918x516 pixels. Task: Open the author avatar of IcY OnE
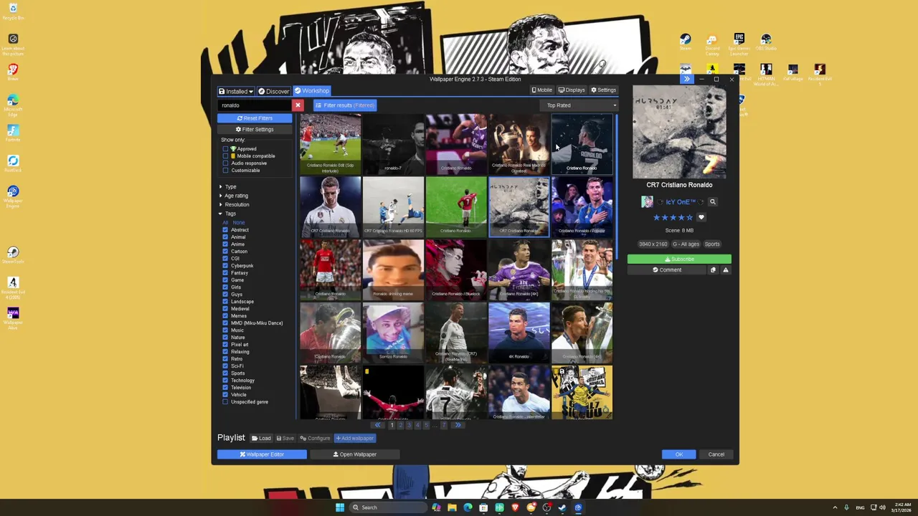(648, 202)
